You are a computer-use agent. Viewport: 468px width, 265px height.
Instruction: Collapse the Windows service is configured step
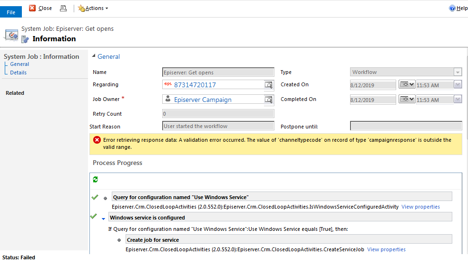point(104,218)
